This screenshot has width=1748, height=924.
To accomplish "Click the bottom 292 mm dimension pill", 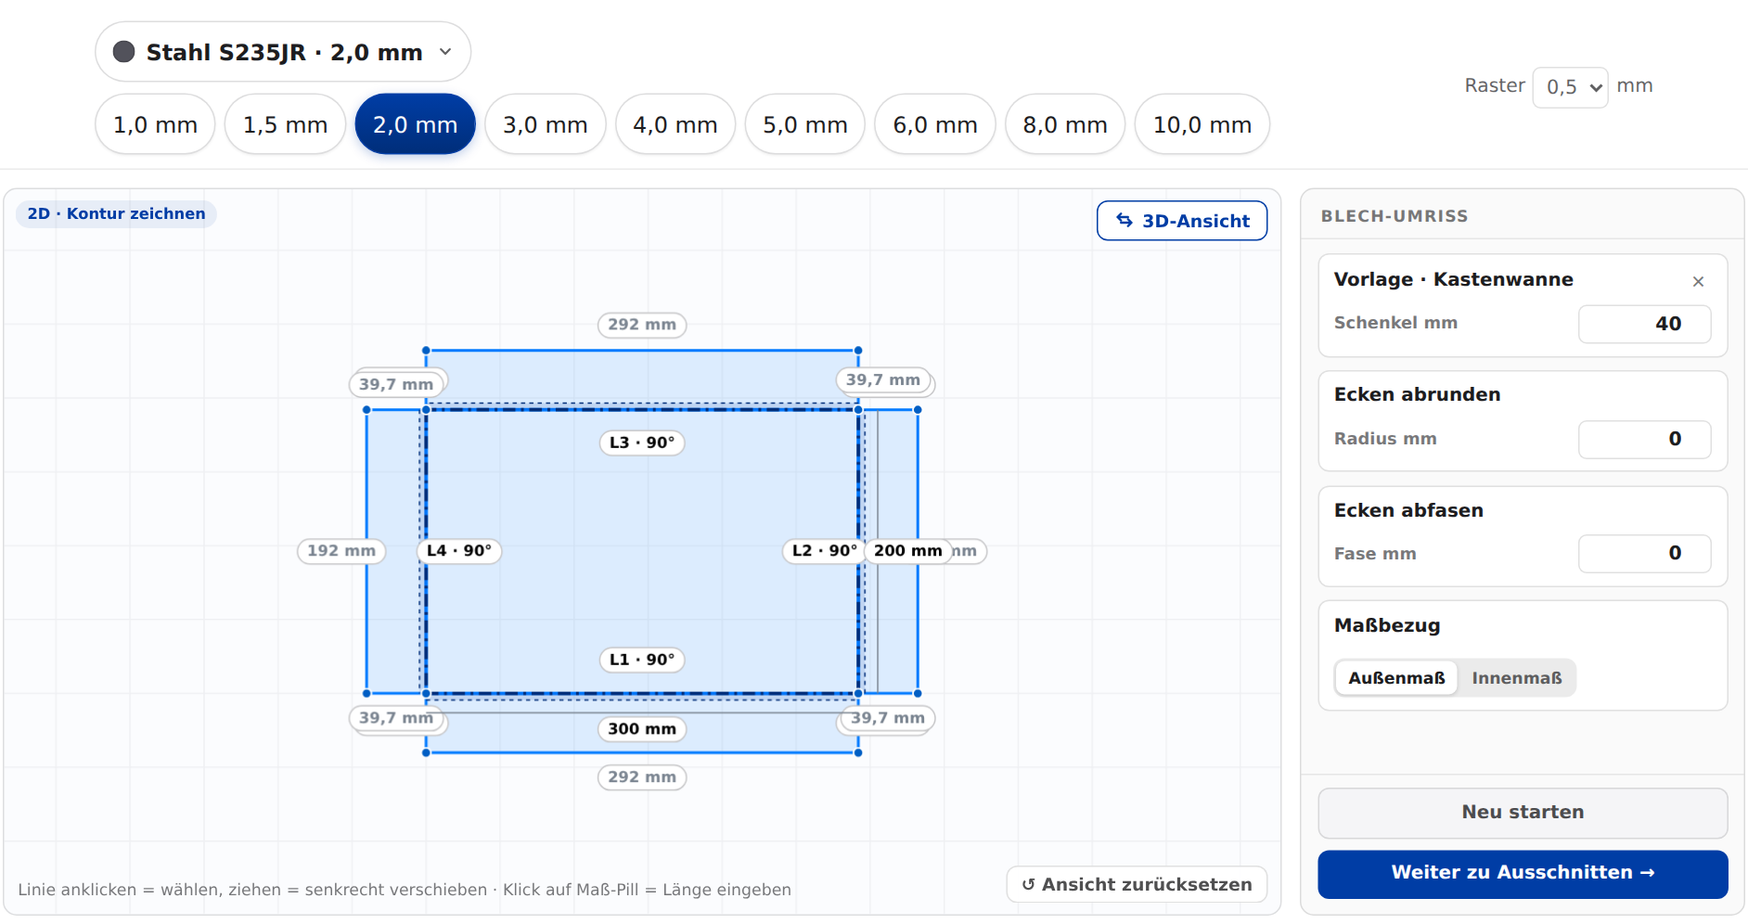I will pyautogui.click(x=642, y=777).
